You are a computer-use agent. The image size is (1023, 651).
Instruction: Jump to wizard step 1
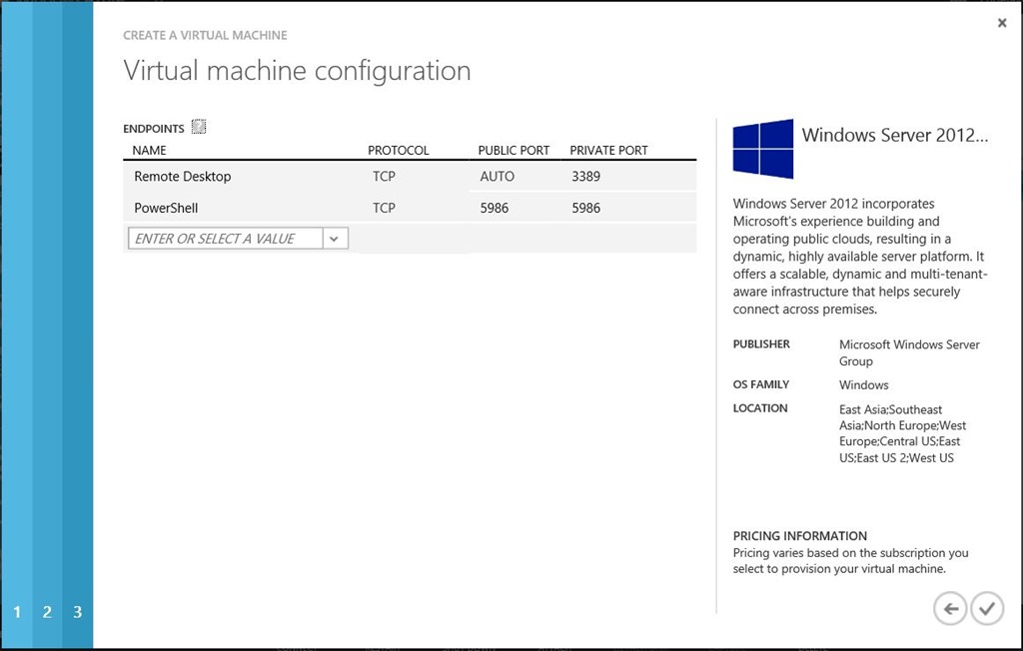point(17,612)
